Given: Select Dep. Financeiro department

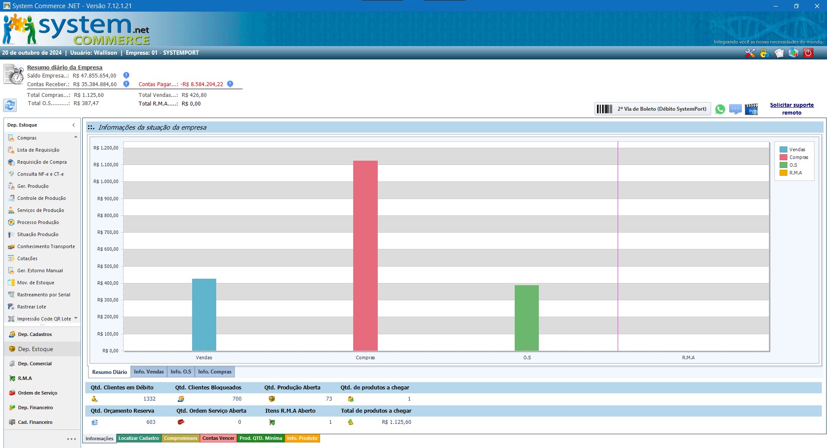Looking at the screenshot, I should tap(35, 408).
